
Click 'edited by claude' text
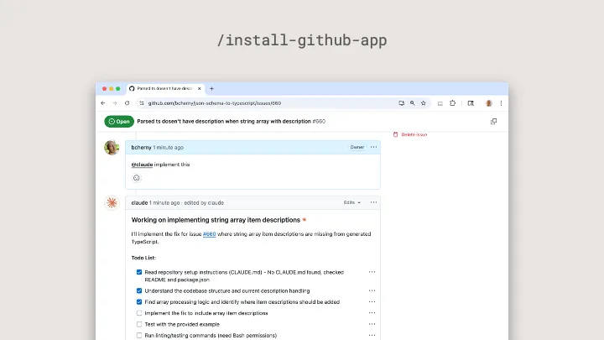(204, 203)
